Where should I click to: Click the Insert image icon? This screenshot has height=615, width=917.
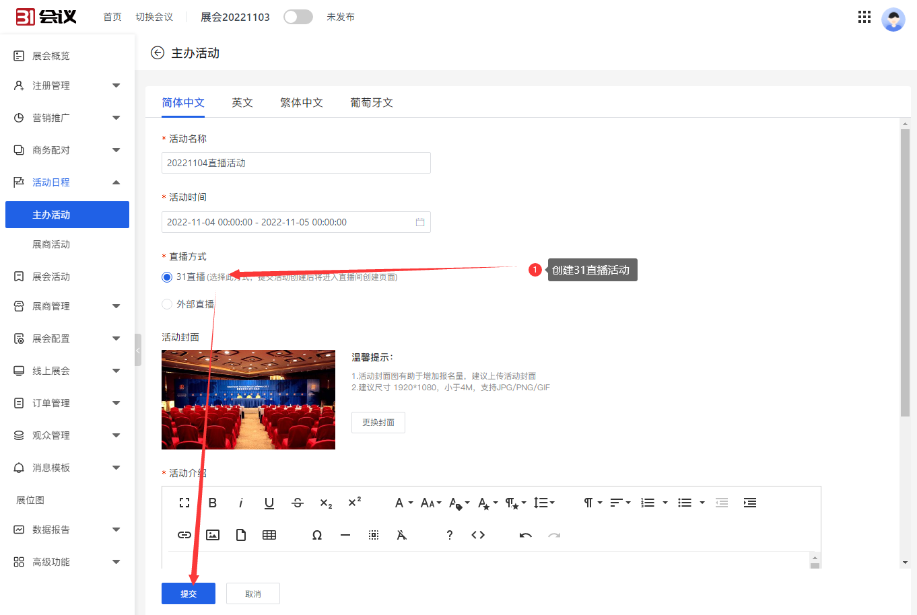[213, 535]
